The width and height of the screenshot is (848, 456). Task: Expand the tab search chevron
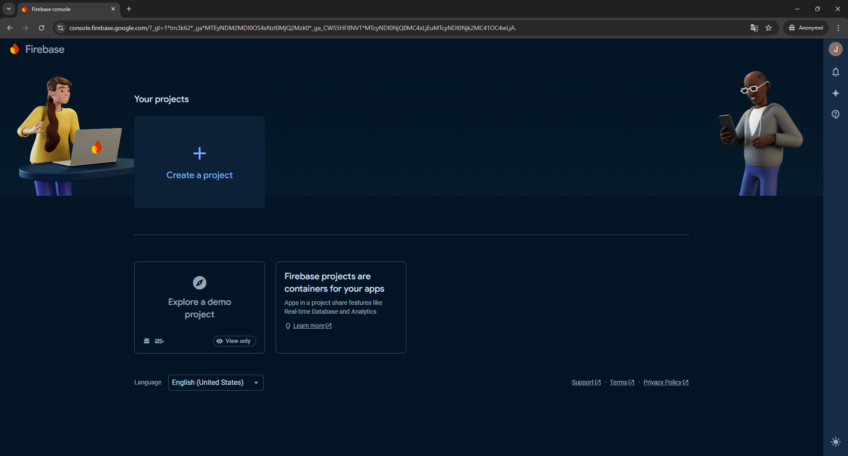click(x=9, y=9)
